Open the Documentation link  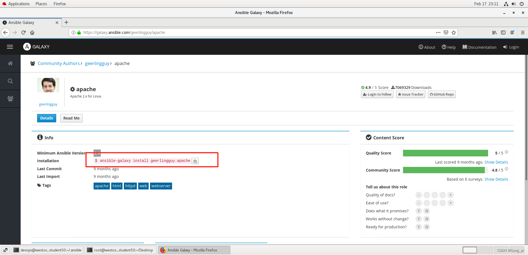[480, 47]
